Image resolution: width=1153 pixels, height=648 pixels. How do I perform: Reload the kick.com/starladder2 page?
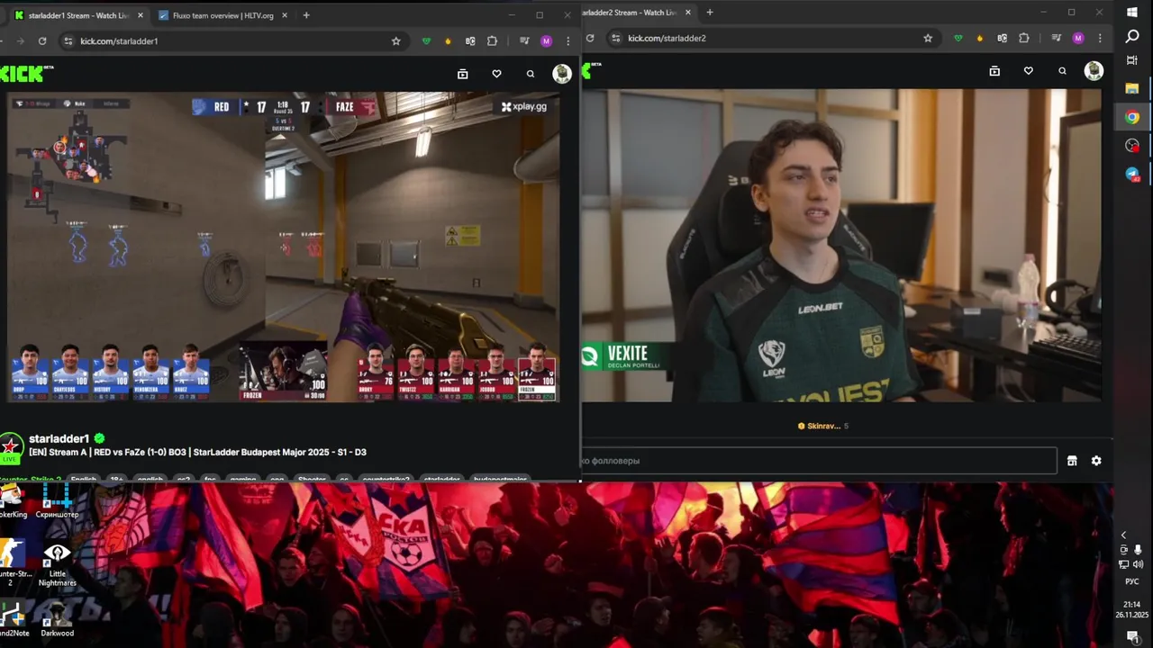pyautogui.click(x=590, y=38)
